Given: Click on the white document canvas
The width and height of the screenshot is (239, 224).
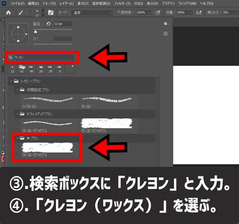Looking at the screenshot, I should pos(206,115).
